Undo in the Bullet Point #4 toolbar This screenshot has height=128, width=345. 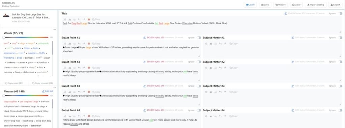click(x=79, y=116)
